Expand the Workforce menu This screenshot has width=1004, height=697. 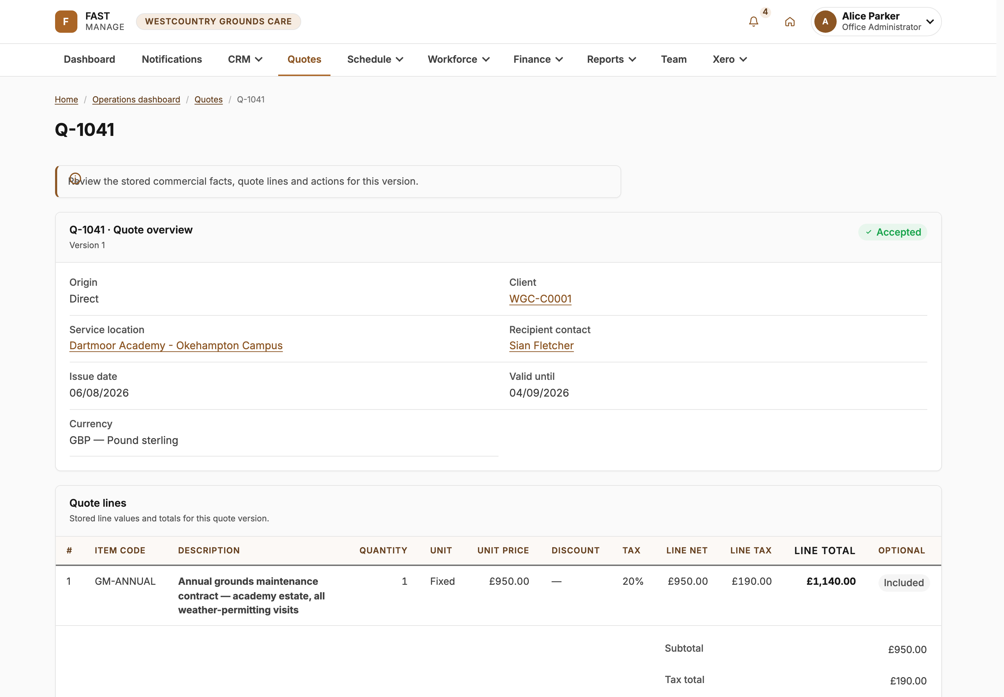tap(458, 59)
